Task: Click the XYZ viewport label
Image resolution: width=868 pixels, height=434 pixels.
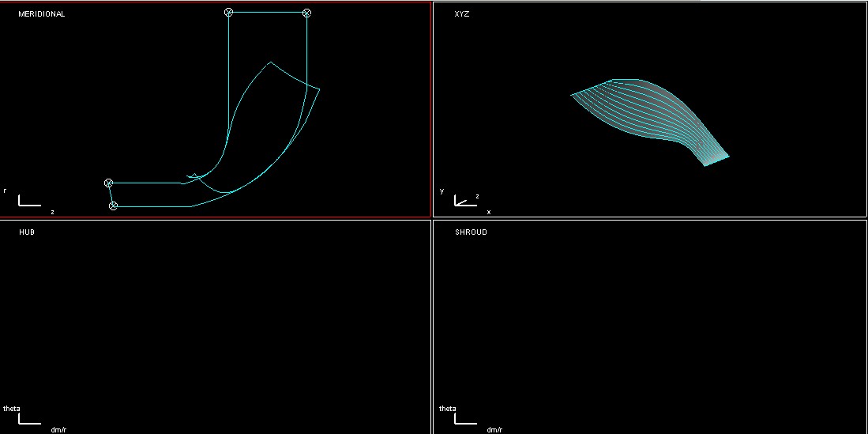Action: pos(462,14)
